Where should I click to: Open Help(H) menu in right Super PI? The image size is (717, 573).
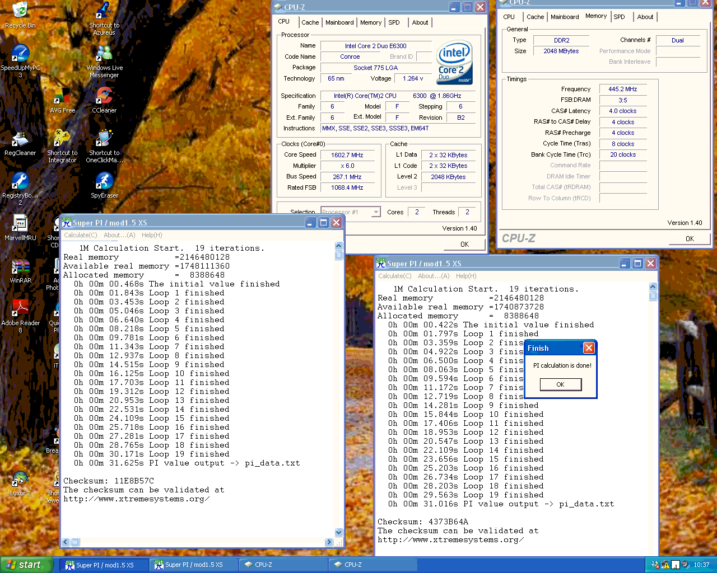point(465,276)
